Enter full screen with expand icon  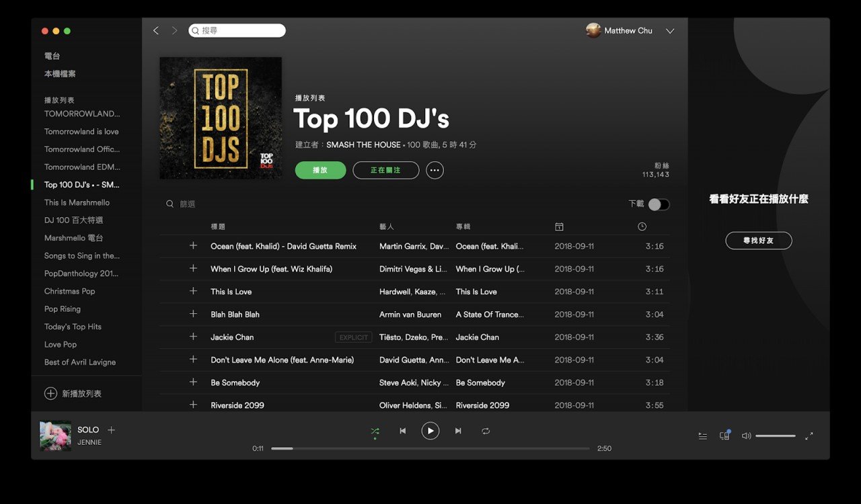coord(809,436)
